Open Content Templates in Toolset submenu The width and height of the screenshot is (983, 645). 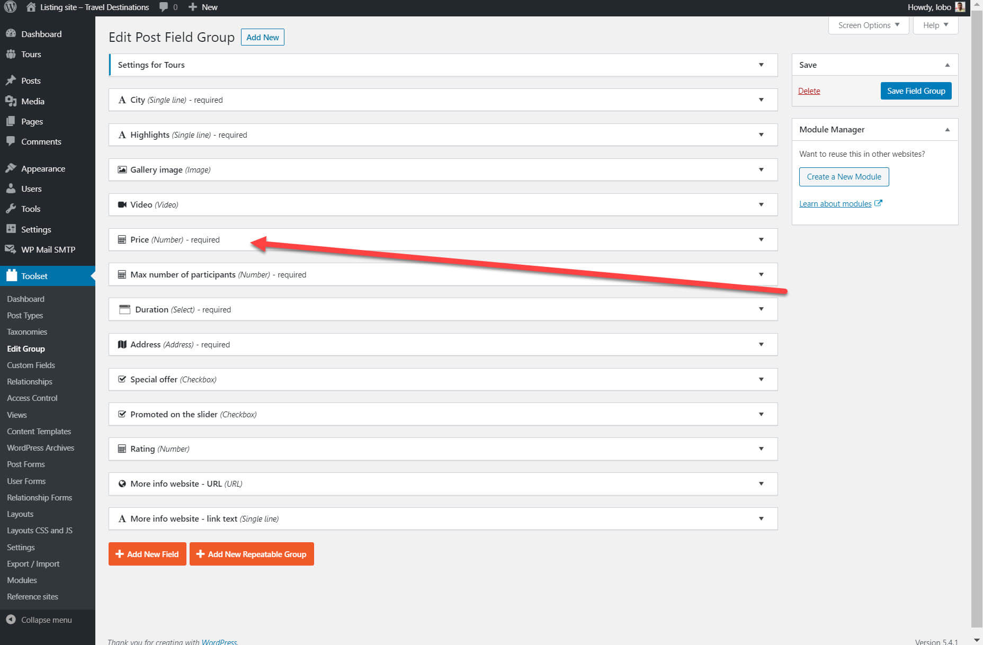[x=39, y=431]
